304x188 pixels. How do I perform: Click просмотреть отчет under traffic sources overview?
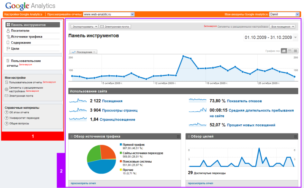coord(83,183)
